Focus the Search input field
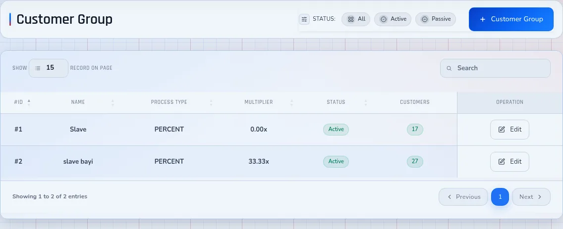The width and height of the screenshot is (563, 229). (495, 68)
